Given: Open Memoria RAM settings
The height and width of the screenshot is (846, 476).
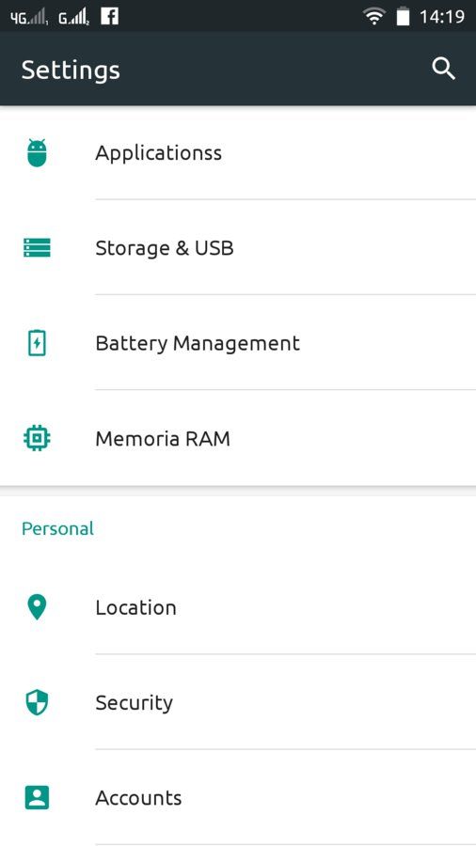Looking at the screenshot, I should (238, 438).
